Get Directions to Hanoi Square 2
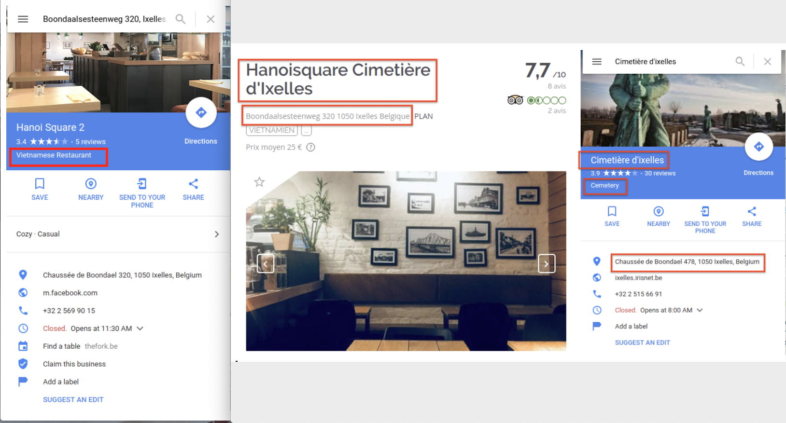 [201, 112]
